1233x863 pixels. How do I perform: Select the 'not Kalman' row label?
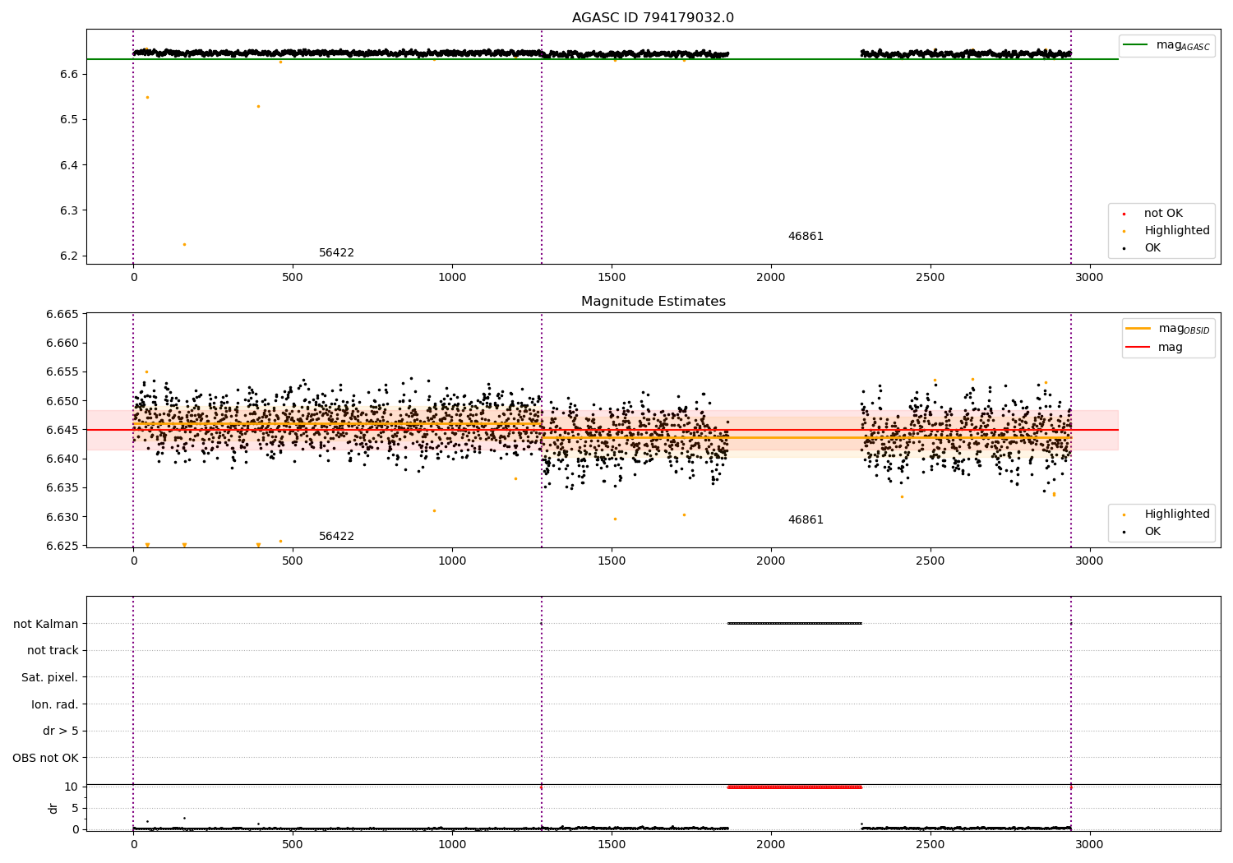tap(46, 624)
